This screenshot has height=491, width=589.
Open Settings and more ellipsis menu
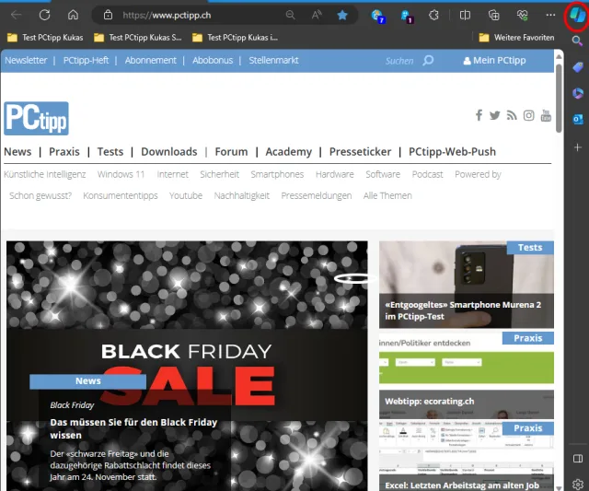[x=550, y=15]
